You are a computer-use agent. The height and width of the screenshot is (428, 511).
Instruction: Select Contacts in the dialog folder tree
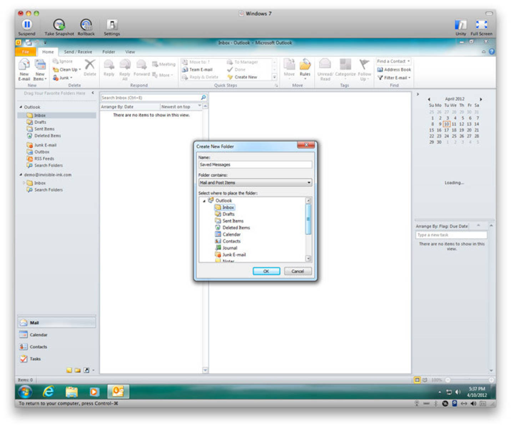[x=228, y=241]
